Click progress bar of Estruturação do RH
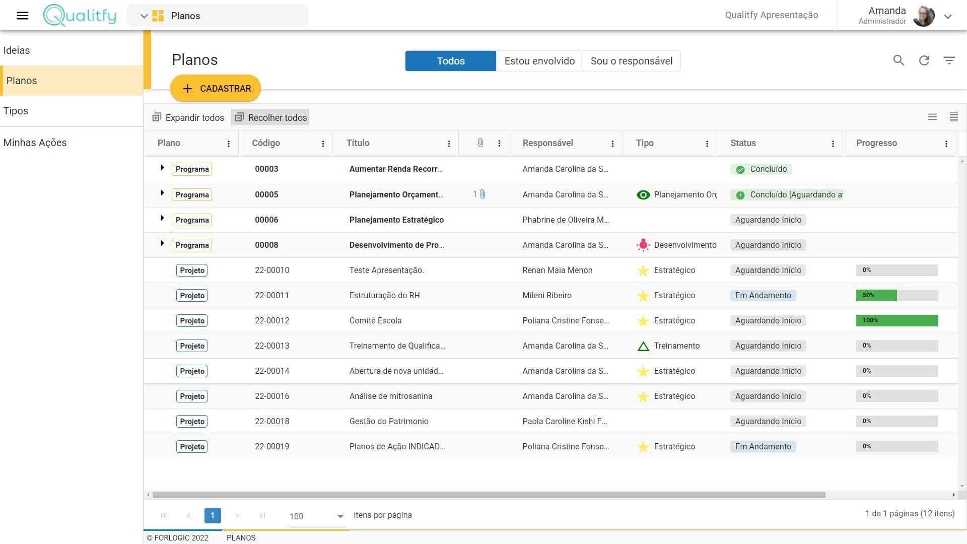The width and height of the screenshot is (967, 544). [896, 296]
